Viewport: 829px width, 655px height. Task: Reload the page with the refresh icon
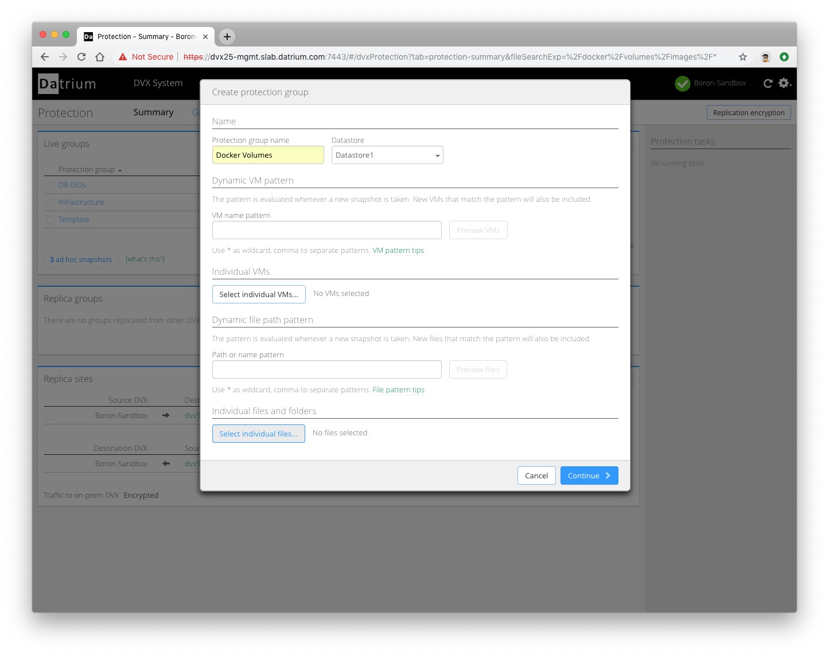[x=81, y=57]
